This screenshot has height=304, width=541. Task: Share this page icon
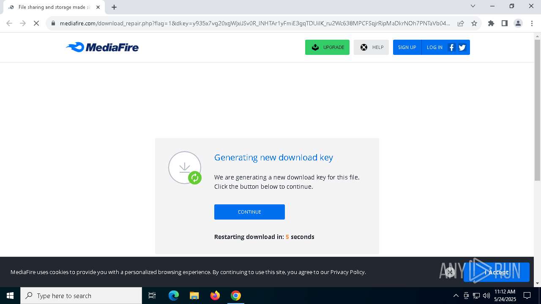click(x=461, y=23)
